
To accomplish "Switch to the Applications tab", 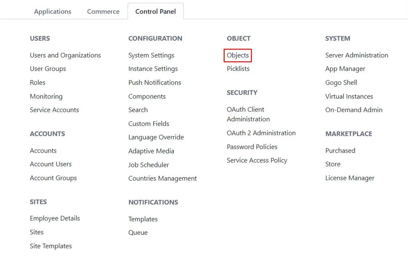I will pyautogui.click(x=52, y=11).
